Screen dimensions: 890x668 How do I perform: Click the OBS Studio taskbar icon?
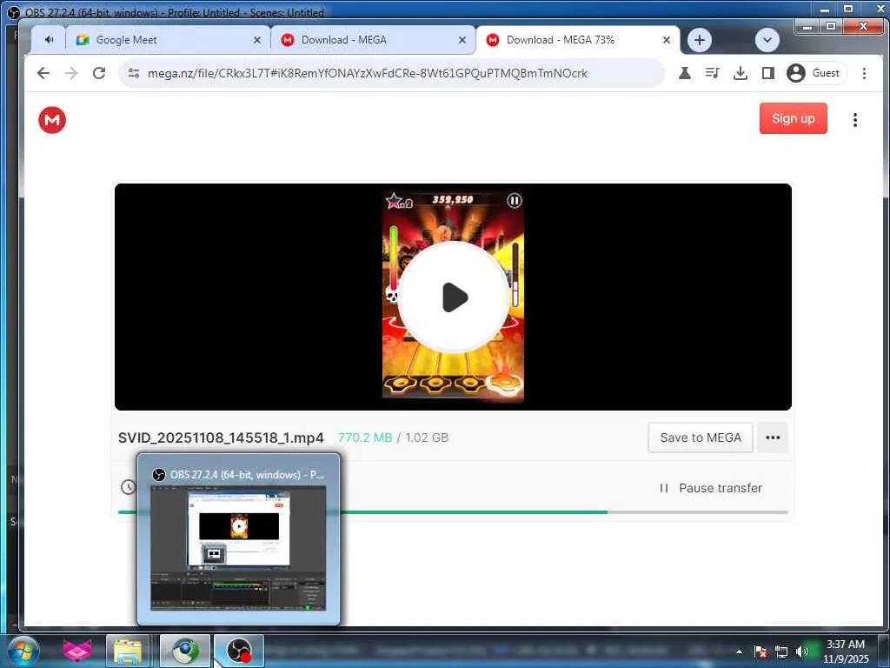coord(238,651)
